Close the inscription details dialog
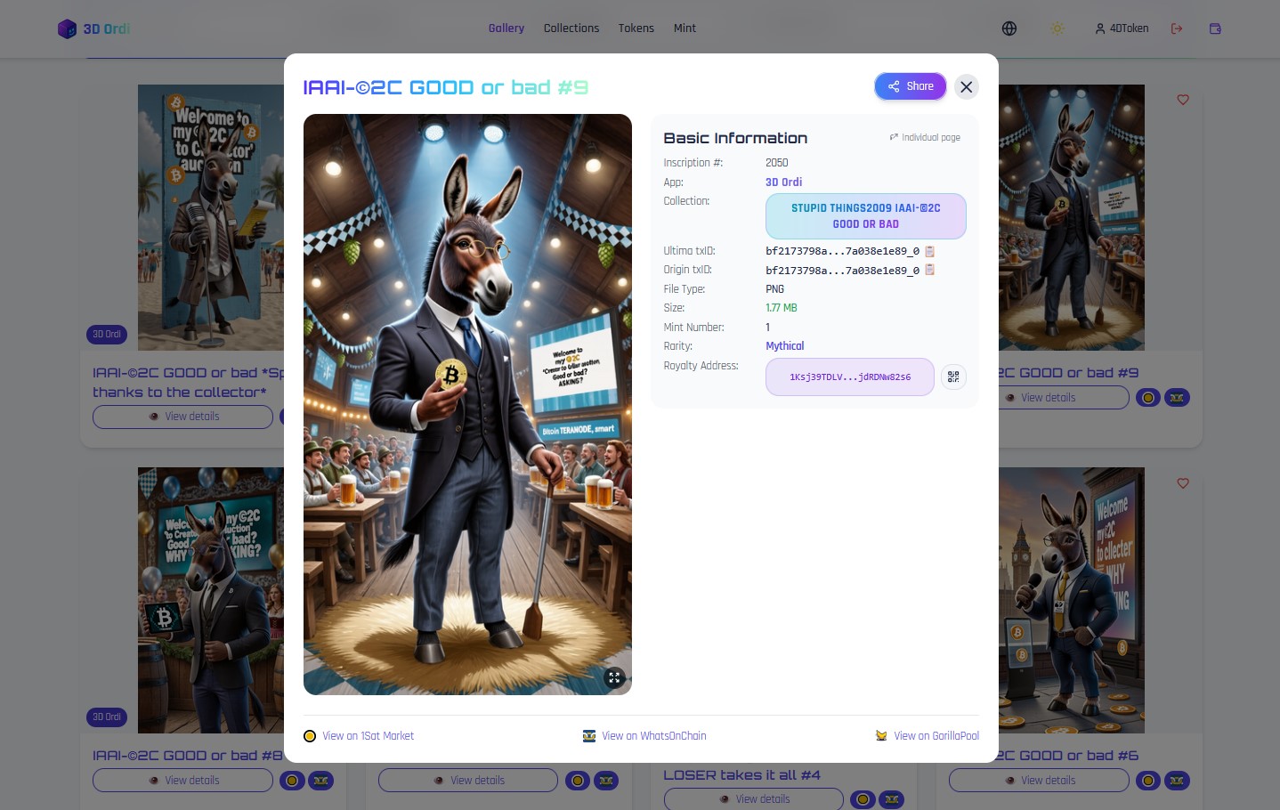1280x810 pixels. (x=967, y=86)
